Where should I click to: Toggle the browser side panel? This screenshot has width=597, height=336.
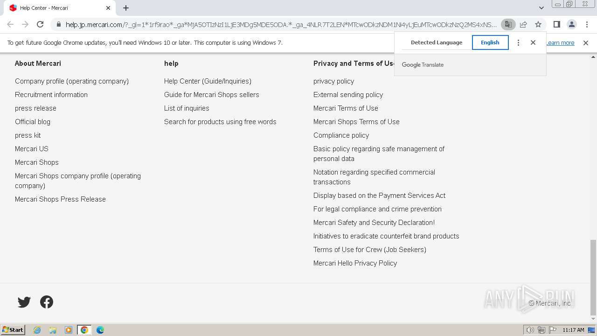coord(556,24)
